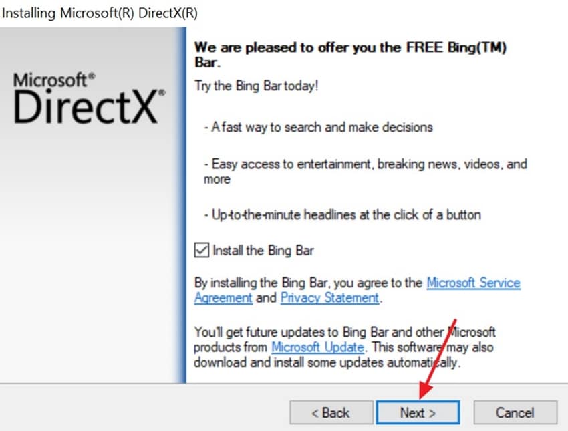Cancel the DirectX installation
Viewport: 568px width, 431px height.
click(x=515, y=412)
